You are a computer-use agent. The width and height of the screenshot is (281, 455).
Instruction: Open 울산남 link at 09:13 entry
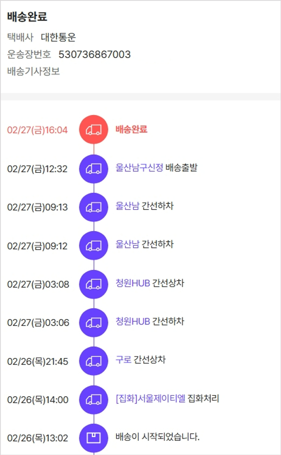coord(127,206)
